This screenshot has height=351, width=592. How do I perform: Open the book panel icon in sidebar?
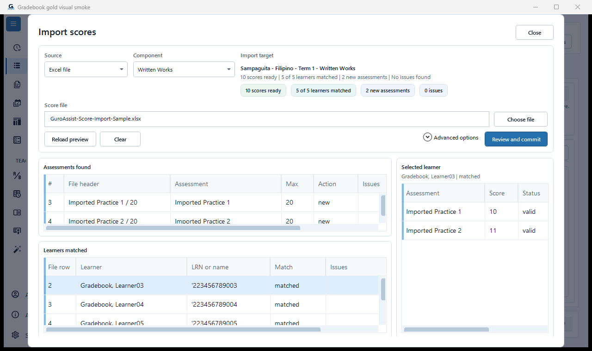[x=17, y=212]
